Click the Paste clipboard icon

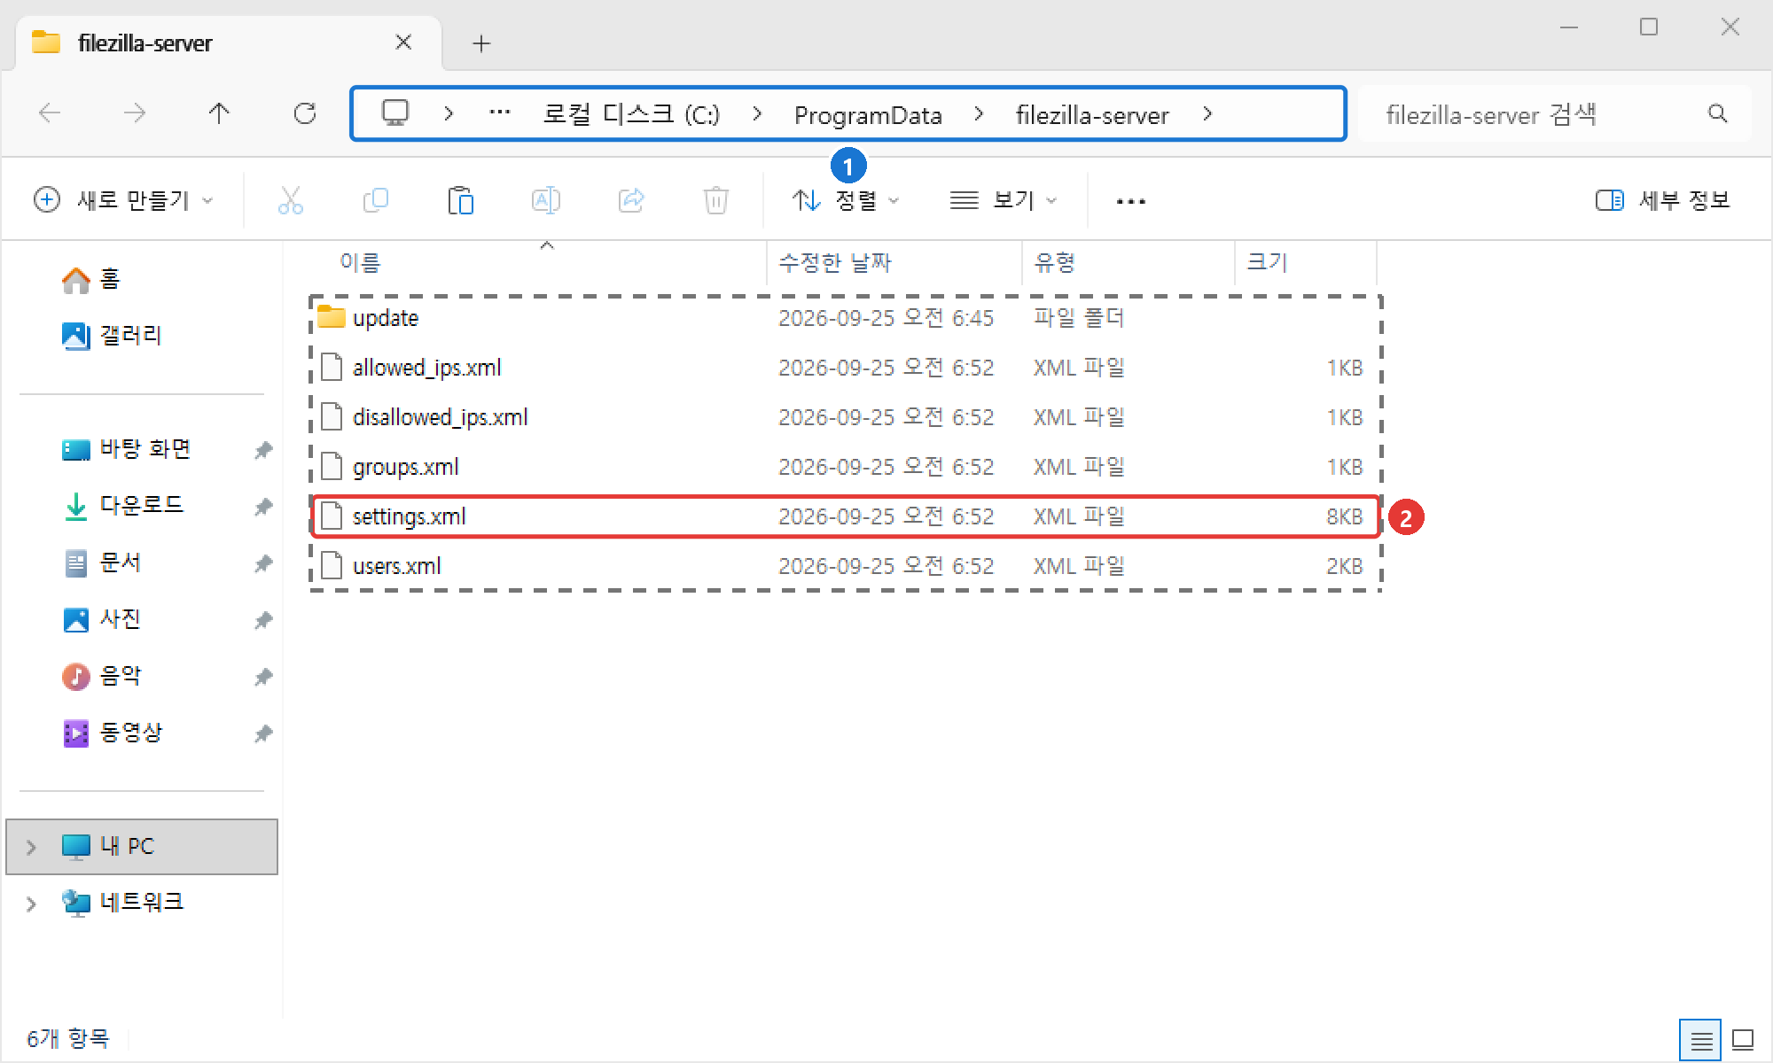460,201
